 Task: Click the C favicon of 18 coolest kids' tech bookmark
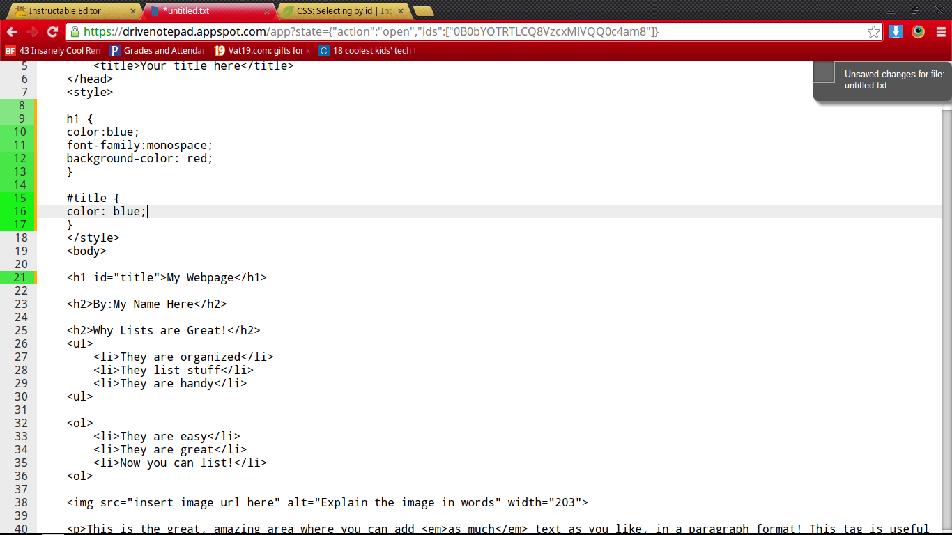coord(324,51)
